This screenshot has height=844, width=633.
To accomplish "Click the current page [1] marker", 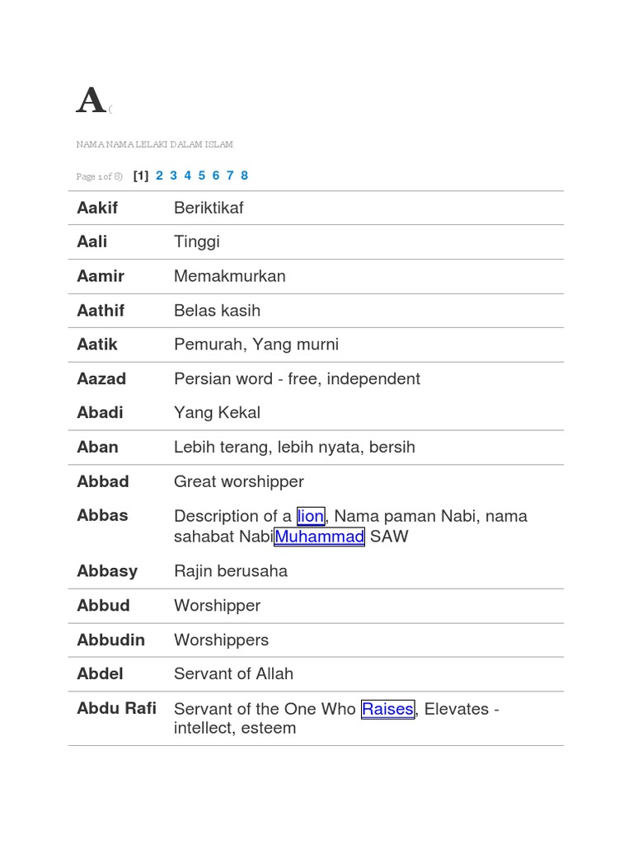I will click(x=141, y=176).
